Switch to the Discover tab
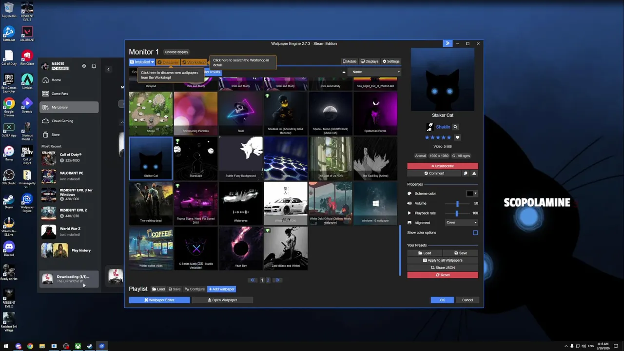The image size is (624, 351). tap(168, 62)
